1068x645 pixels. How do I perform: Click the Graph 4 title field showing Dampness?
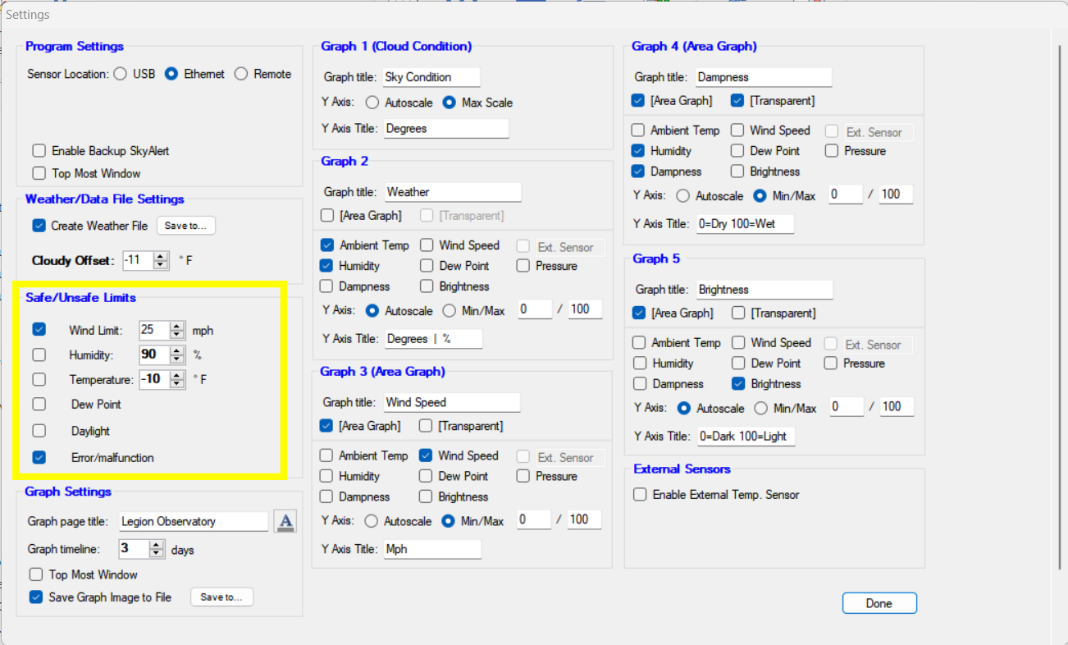[763, 77]
